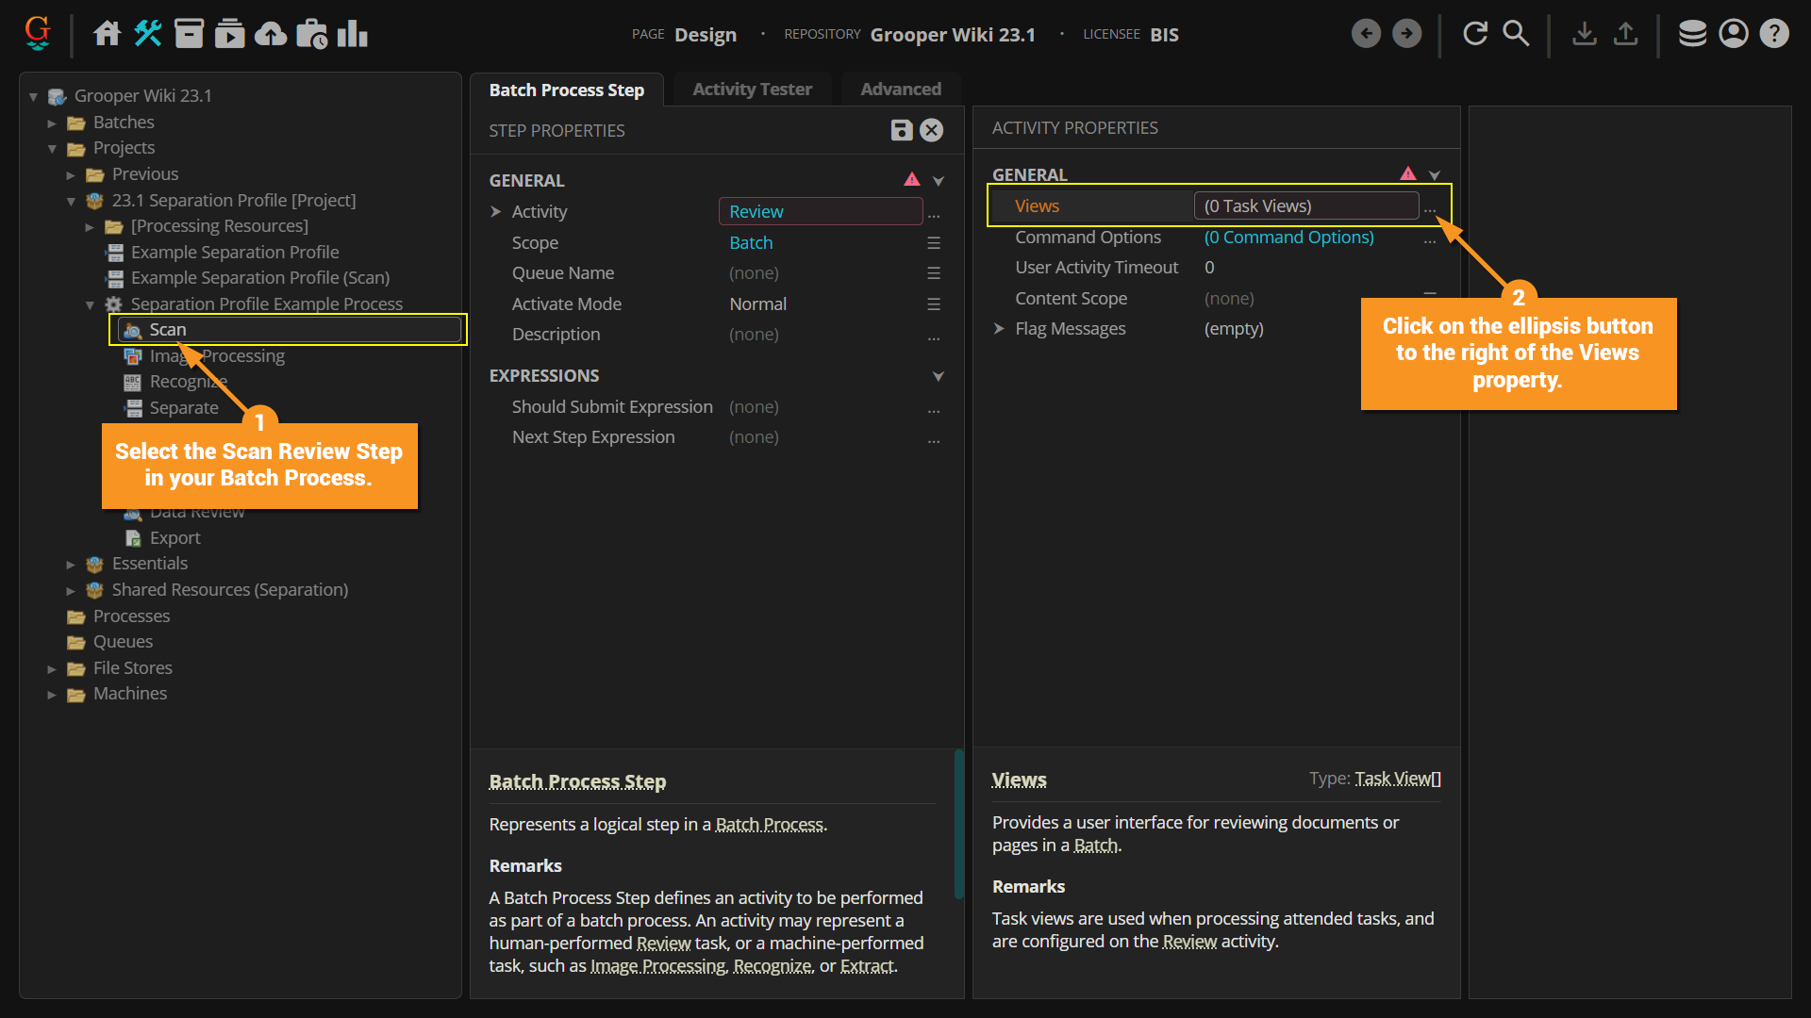Click the Search magnifier icon

pyautogui.click(x=1516, y=34)
